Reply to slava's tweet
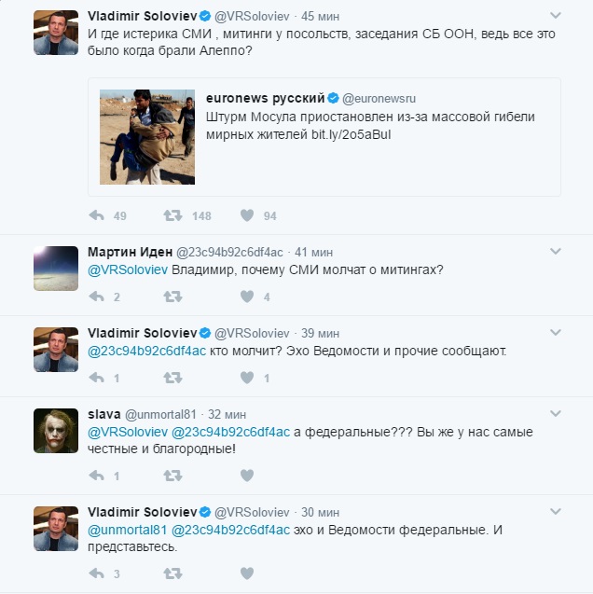The height and width of the screenshot is (594, 593). tap(97, 475)
